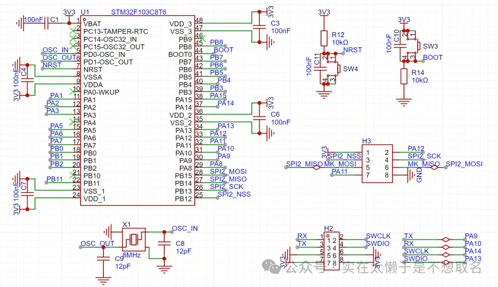The height and width of the screenshot is (287, 498).
Task: Click capacitor C9 symbol near OSC_OUT
Action: [101, 258]
